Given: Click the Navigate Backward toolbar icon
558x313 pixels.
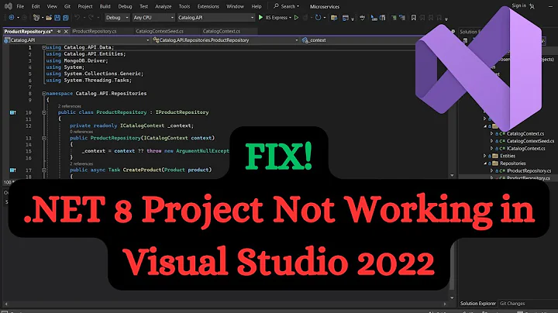Looking at the screenshot, I should tap(12, 17).
